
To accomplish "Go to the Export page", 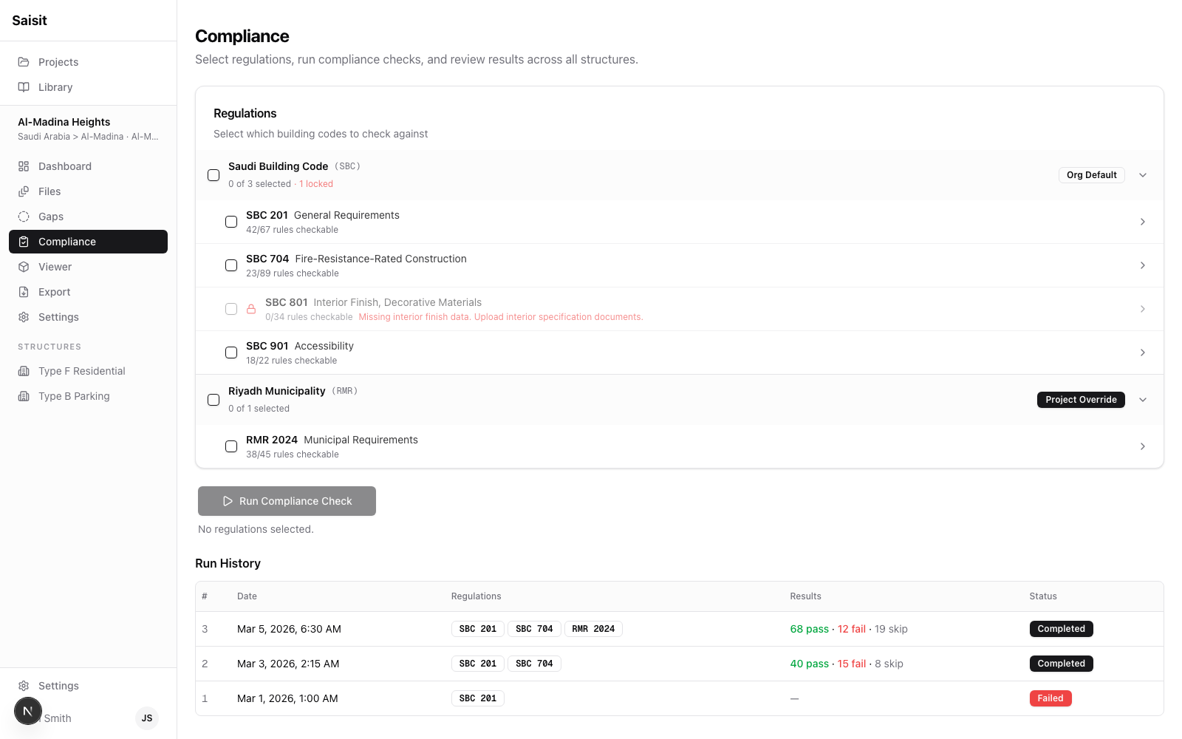I will [x=88, y=292].
